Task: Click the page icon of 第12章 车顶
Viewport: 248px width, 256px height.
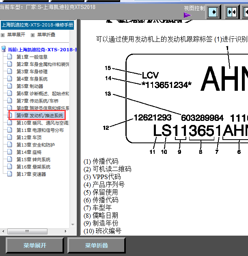Action: 10,137
